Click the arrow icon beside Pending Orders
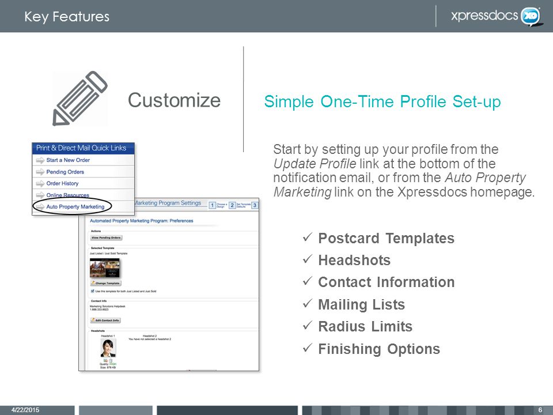553x415 pixels. point(40,172)
